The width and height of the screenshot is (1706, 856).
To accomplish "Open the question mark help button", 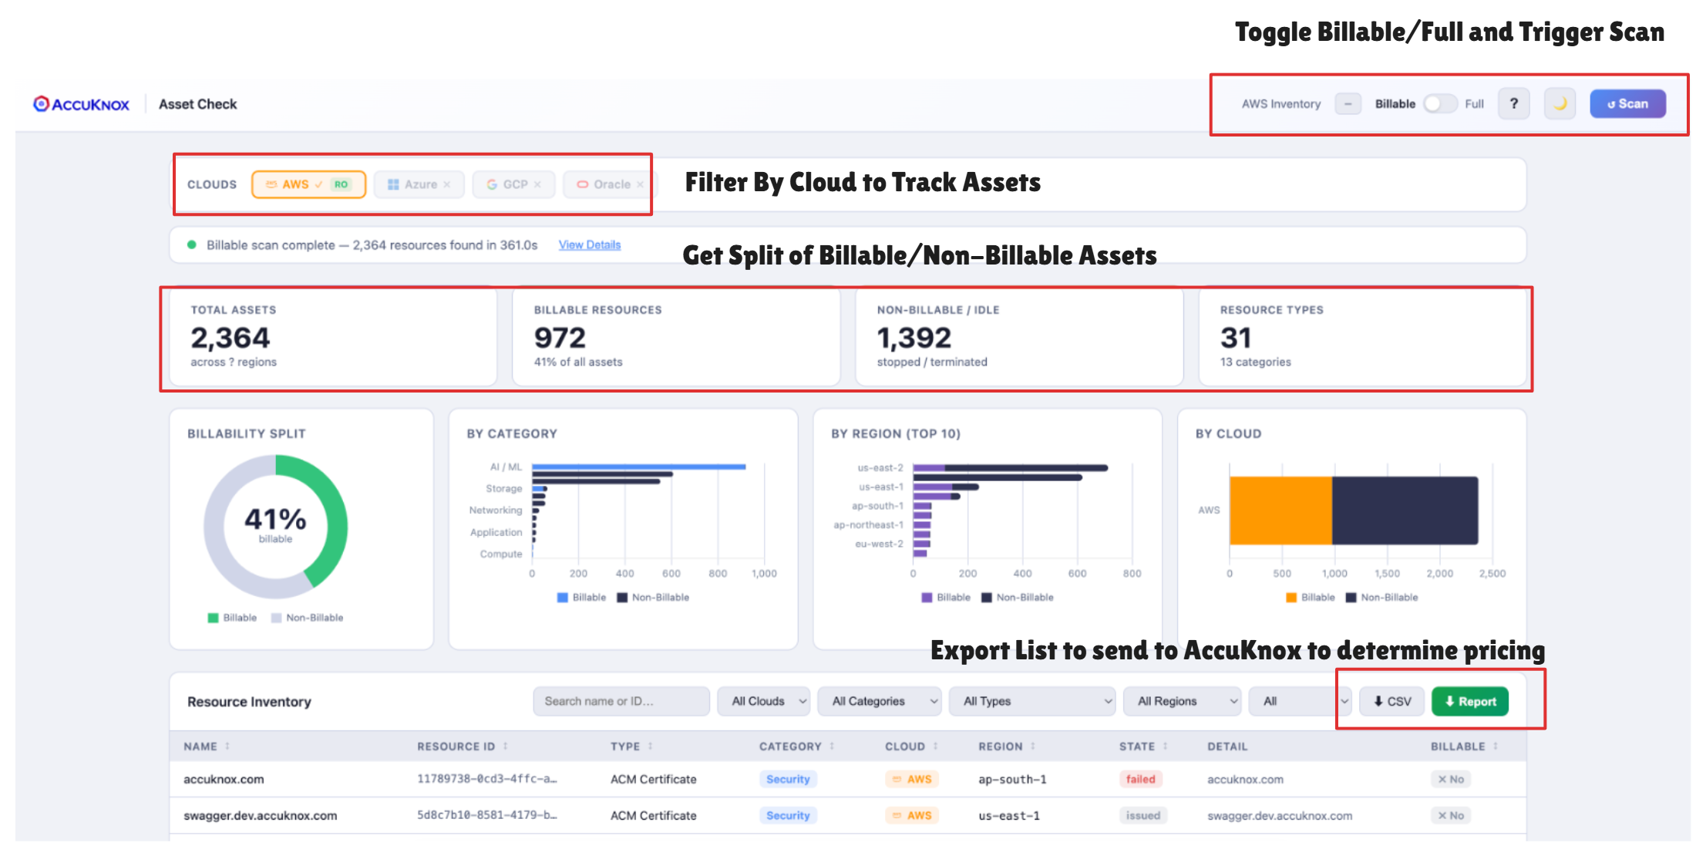I will point(1513,103).
